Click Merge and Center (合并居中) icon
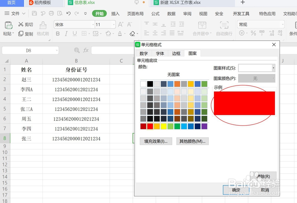Image resolution: width=297 pixels, height=203 pixels. [x=202, y=25]
